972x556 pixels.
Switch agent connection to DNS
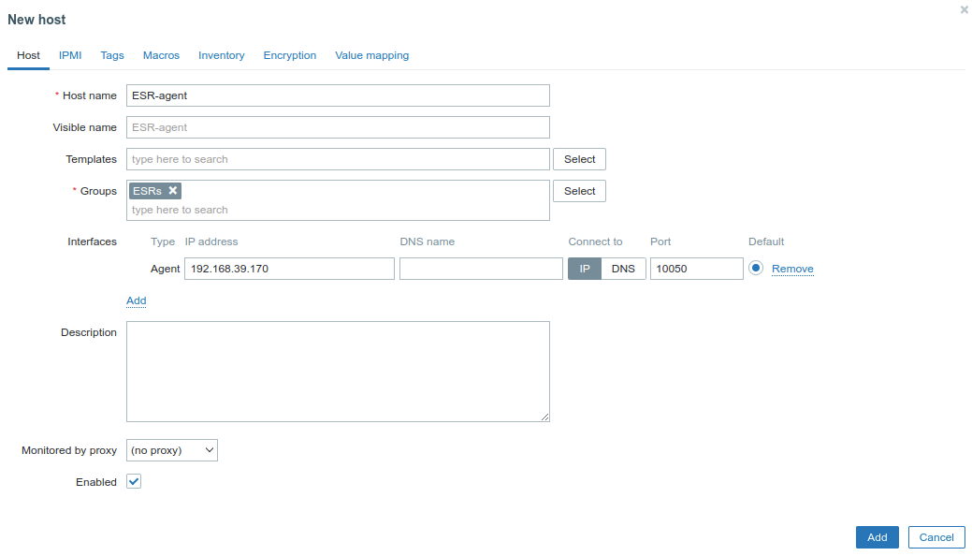(x=623, y=269)
